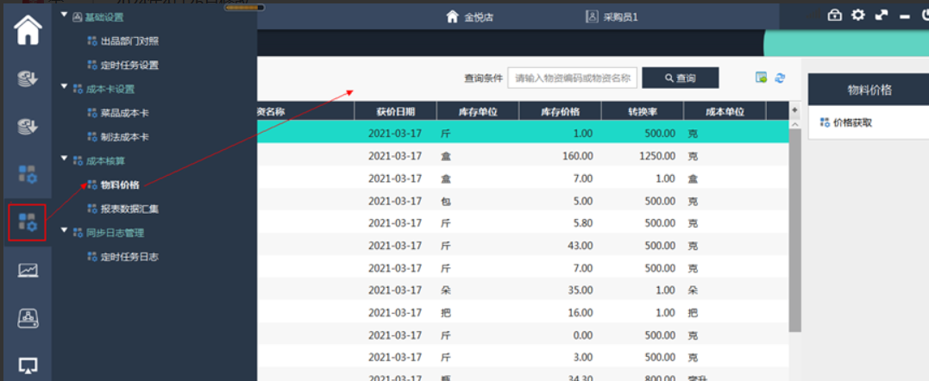The width and height of the screenshot is (929, 381).
Task: Click the home icon in the left sidebar
Action: 27,30
